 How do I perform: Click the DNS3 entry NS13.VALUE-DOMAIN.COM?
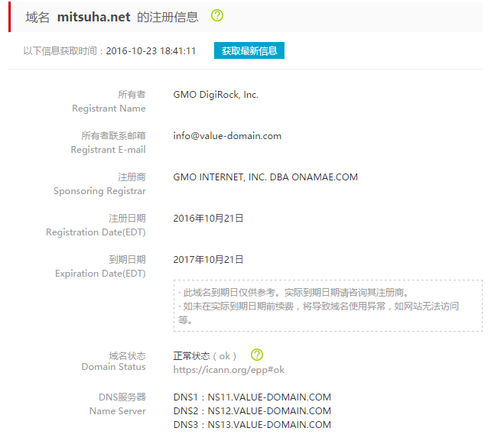(252, 425)
